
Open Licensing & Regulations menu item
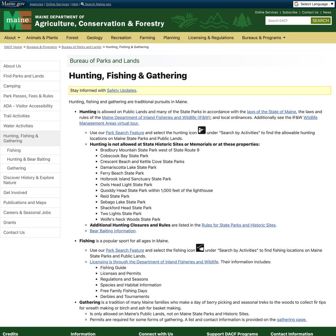click(x=211, y=38)
